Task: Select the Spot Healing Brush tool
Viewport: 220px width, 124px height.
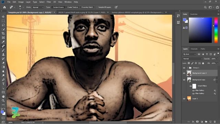Action: pyautogui.click(x=3, y=46)
